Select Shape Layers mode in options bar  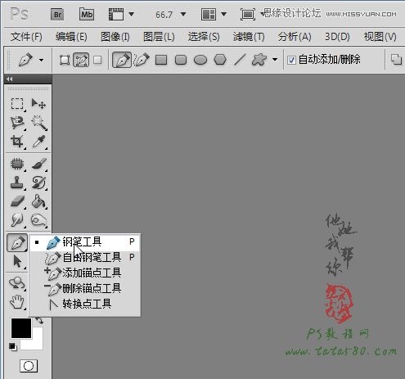coord(65,60)
